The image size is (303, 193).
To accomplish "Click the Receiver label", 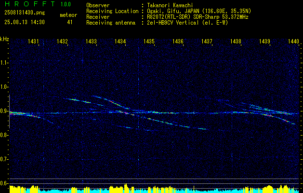I will coord(98,17).
